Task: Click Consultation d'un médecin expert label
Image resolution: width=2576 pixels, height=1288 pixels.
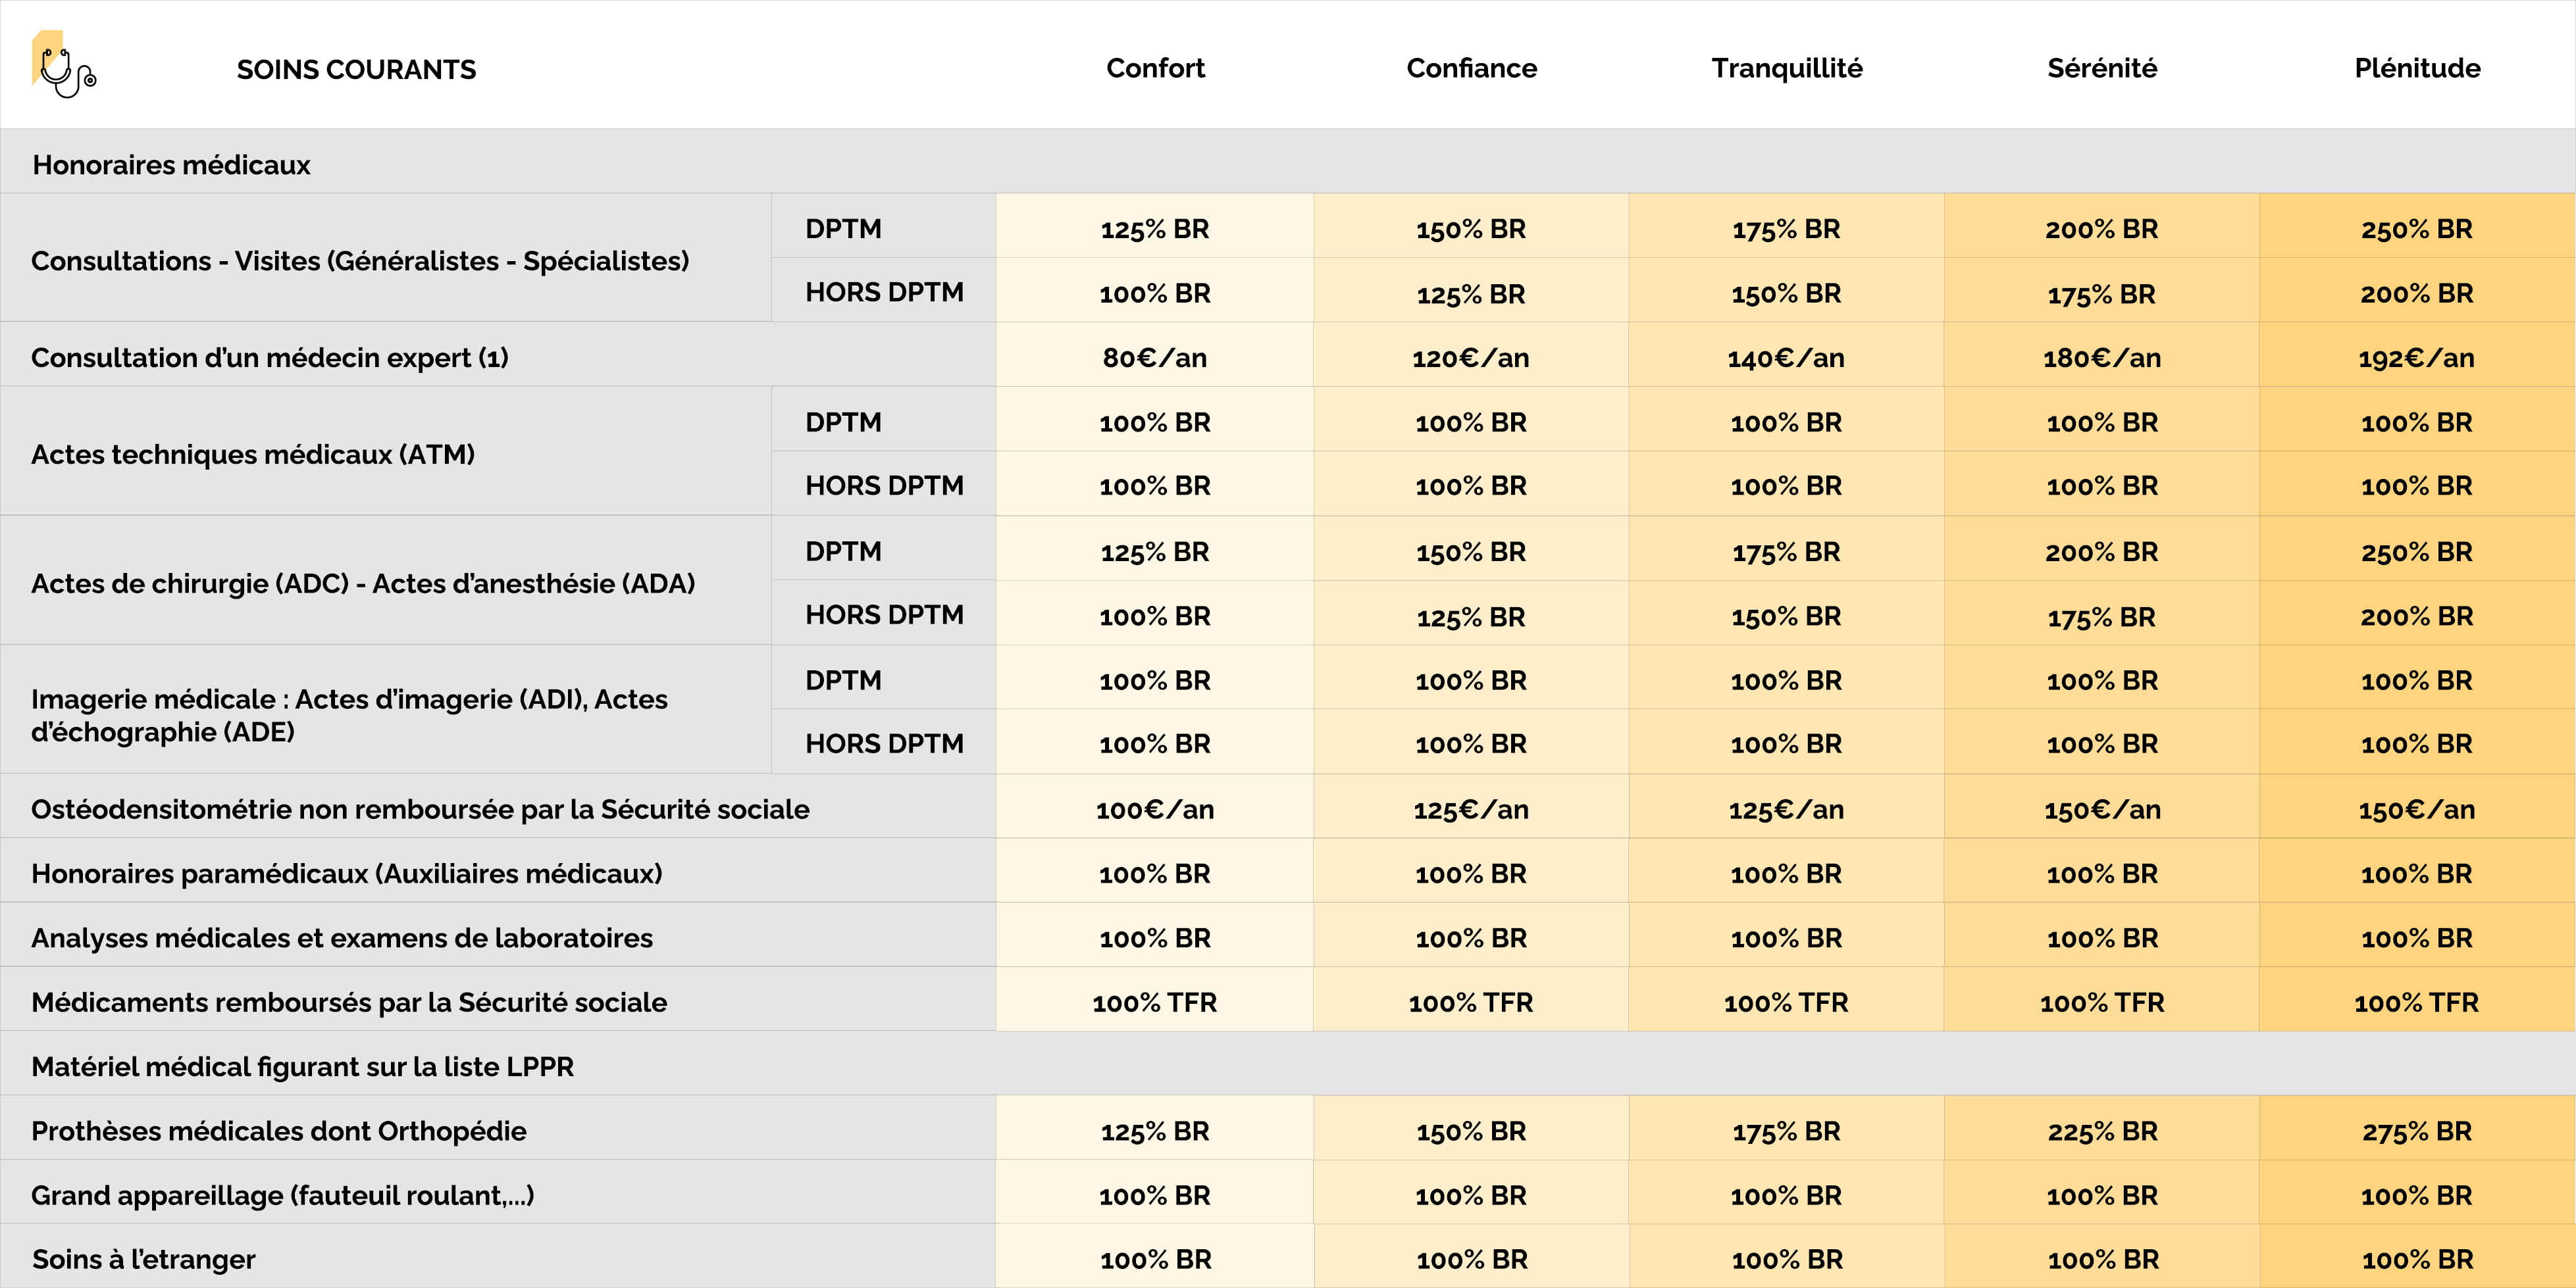Action: click(269, 358)
